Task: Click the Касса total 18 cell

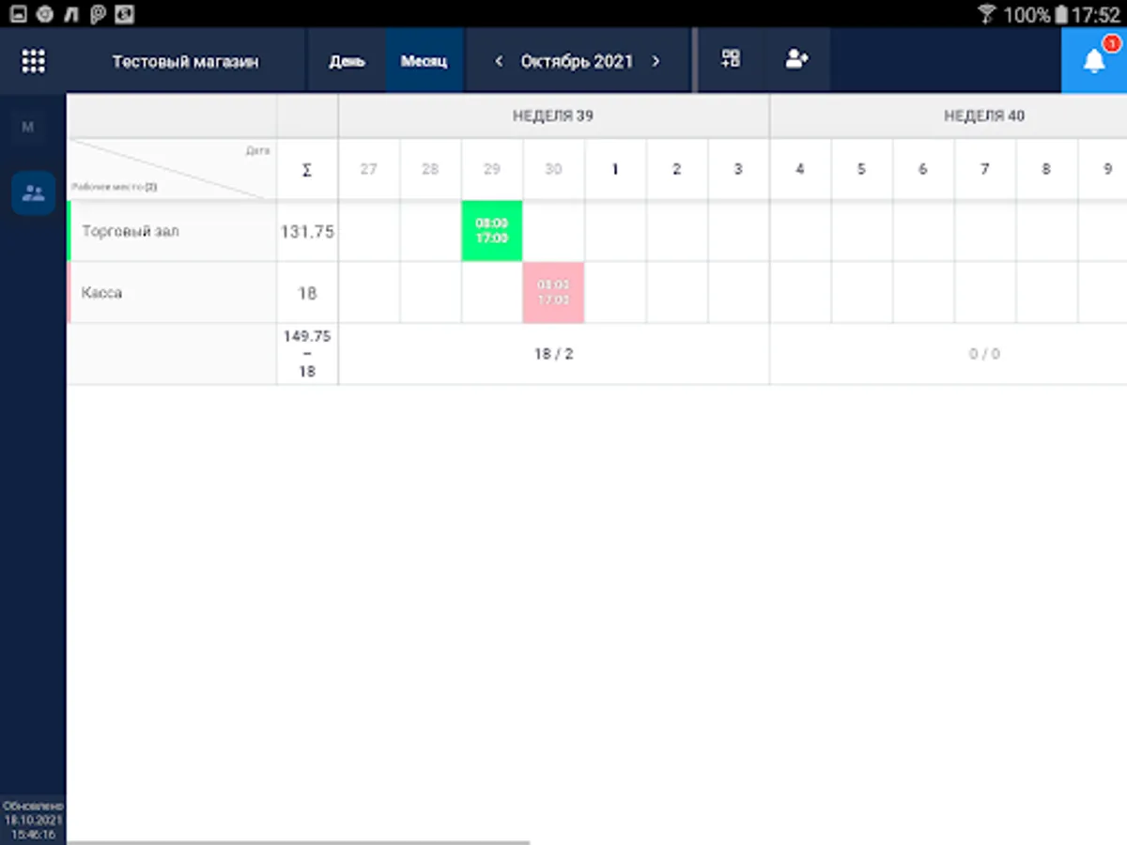Action: [x=307, y=293]
